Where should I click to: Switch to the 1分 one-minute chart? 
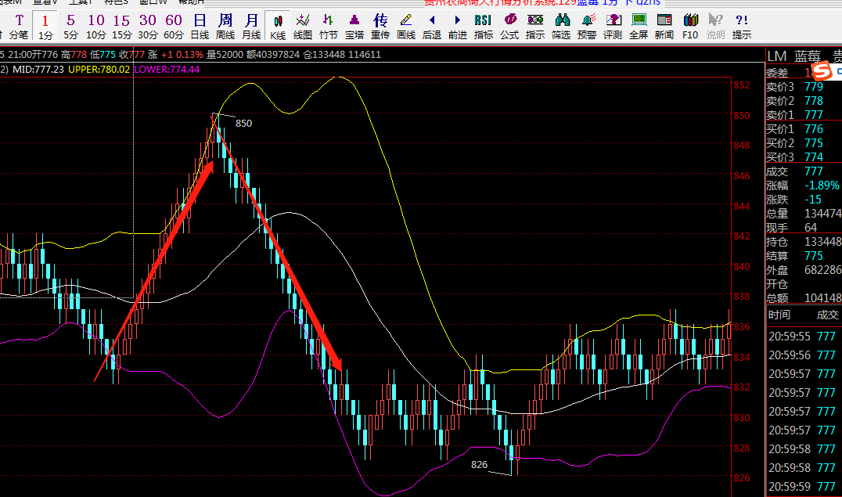45,27
